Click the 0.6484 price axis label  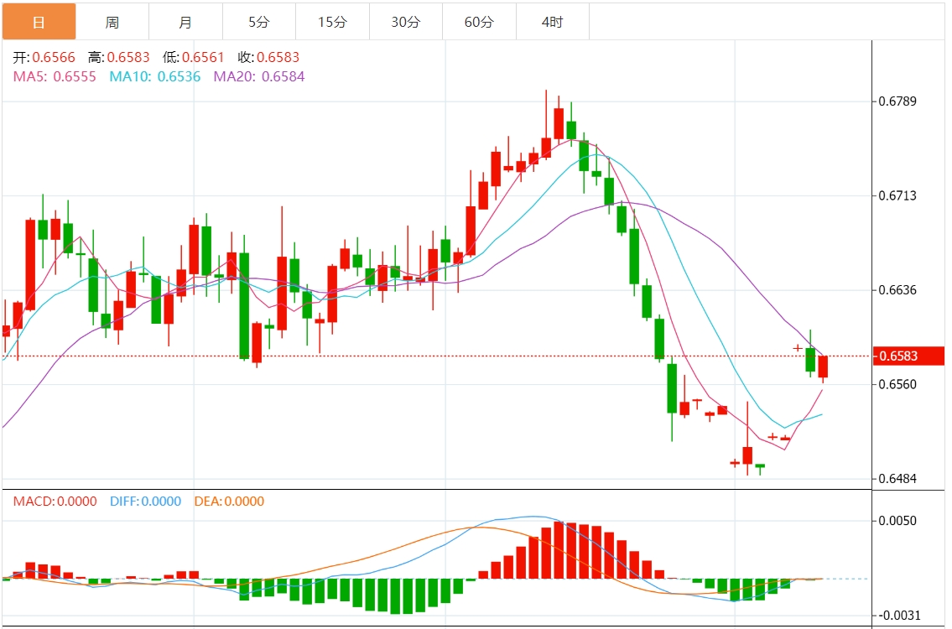click(x=898, y=478)
